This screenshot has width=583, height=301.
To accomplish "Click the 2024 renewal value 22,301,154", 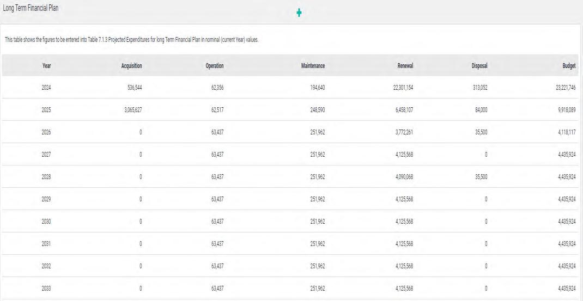I will tap(403, 88).
